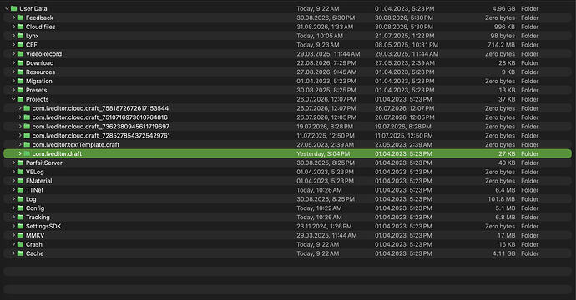Click the Tracking folder icon
The image size is (576, 300).
21,217
